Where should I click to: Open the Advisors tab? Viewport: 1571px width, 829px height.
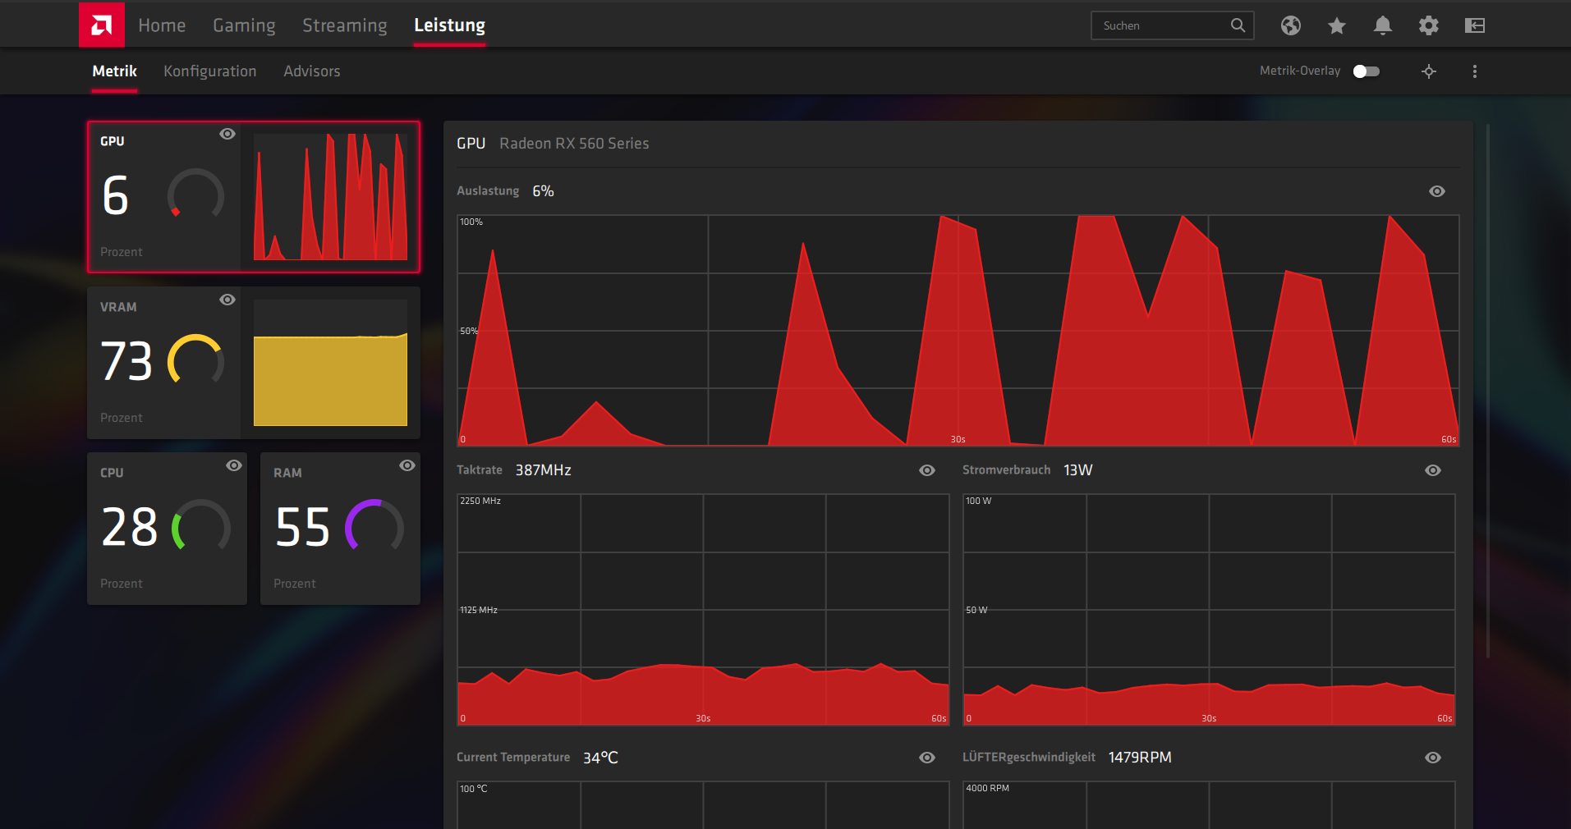coord(311,71)
